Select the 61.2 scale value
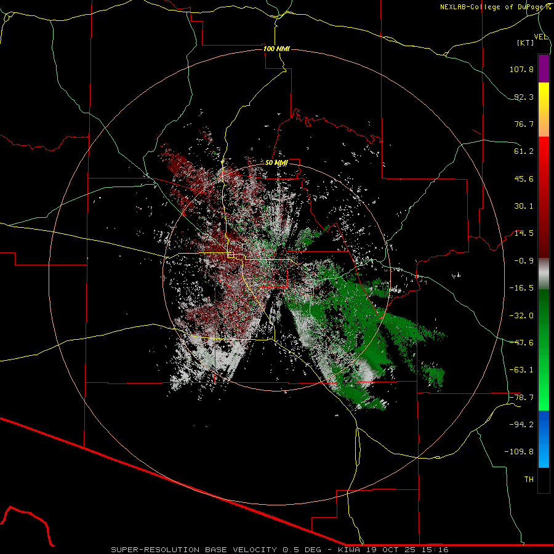 click(524, 151)
